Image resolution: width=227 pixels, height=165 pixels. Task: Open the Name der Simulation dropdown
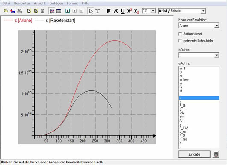coord(216,26)
